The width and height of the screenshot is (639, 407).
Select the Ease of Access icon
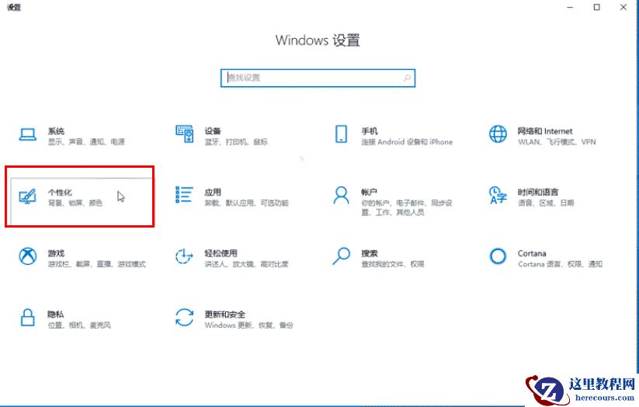click(184, 256)
